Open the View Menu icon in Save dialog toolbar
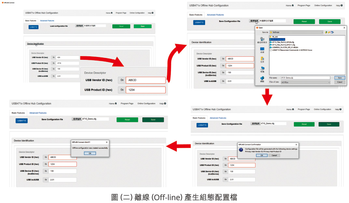The width and height of the screenshot is (349, 203). pos(332,32)
